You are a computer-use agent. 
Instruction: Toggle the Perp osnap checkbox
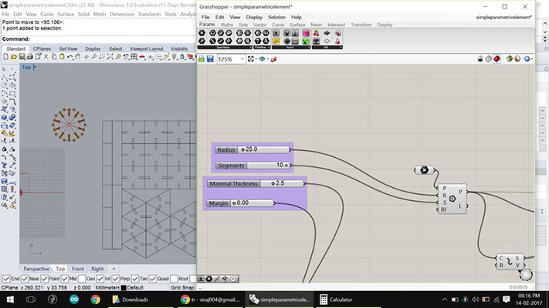click(x=116, y=279)
